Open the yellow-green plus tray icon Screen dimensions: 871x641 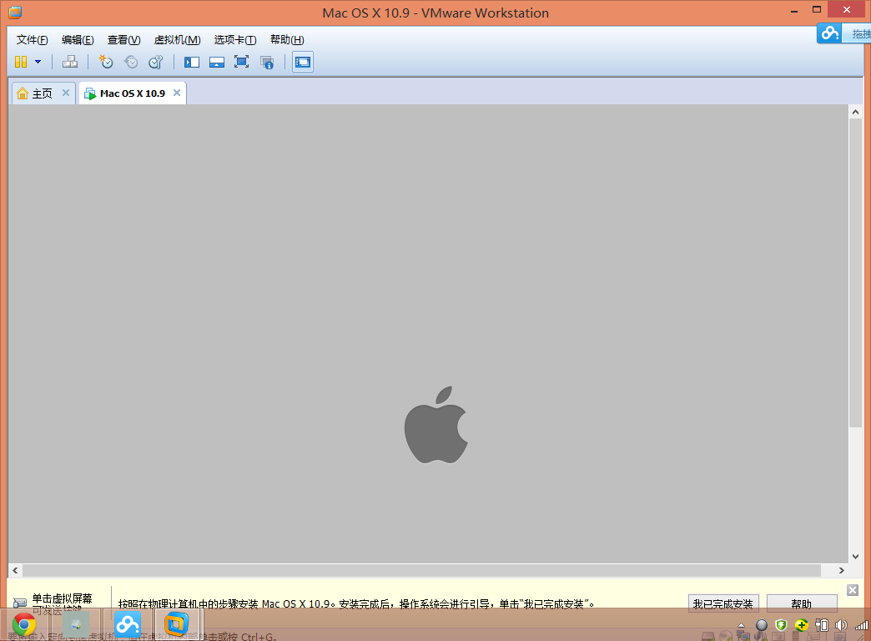(801, 625)
